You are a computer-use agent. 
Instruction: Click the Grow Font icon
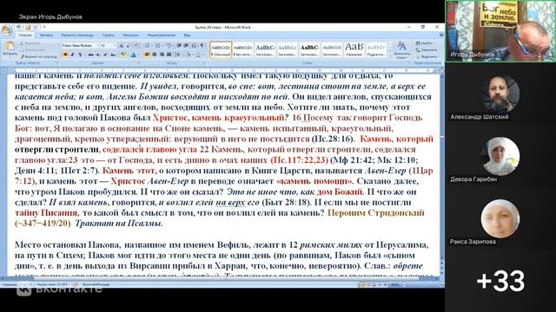click(122, 46)
